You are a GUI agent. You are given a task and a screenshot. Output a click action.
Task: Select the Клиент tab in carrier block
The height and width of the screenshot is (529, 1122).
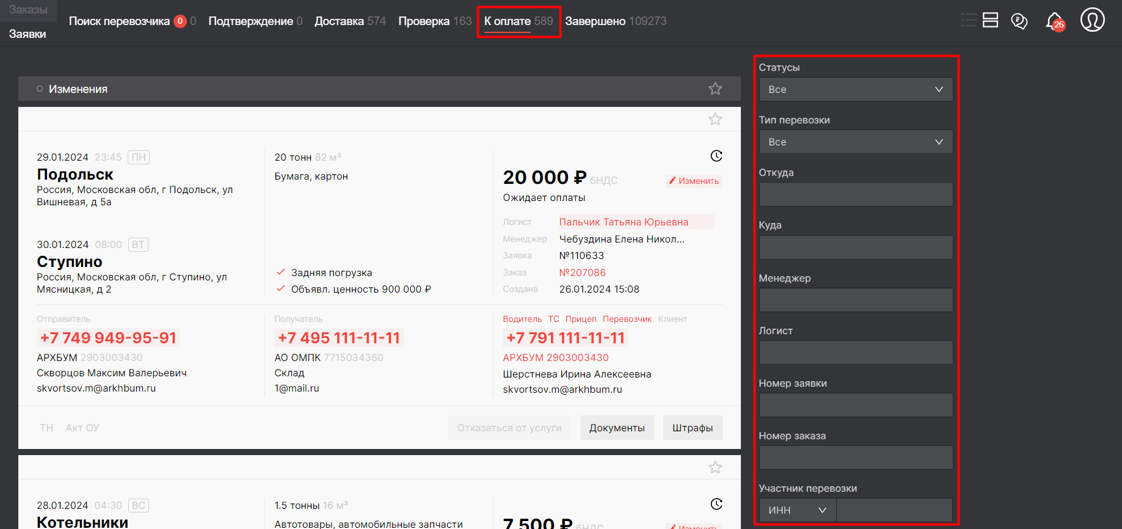672,319
